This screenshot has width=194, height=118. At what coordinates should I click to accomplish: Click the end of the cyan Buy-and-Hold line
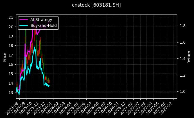click(49, 86)
